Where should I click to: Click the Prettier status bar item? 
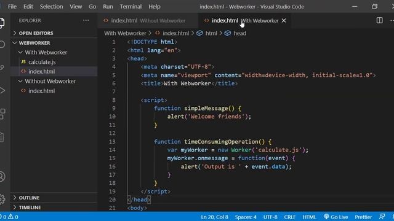pyautogui.click(x=363, y=217)
